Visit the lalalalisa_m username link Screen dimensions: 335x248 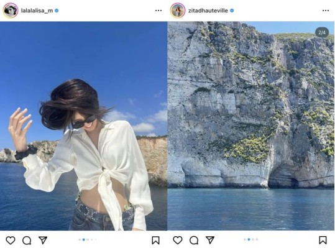pos(37,11)
